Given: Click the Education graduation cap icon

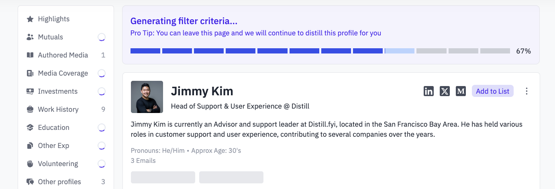Looking at the screenshot, I should (x=30, y=127).
